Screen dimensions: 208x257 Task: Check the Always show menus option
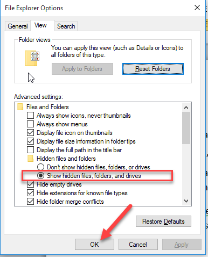30,124
